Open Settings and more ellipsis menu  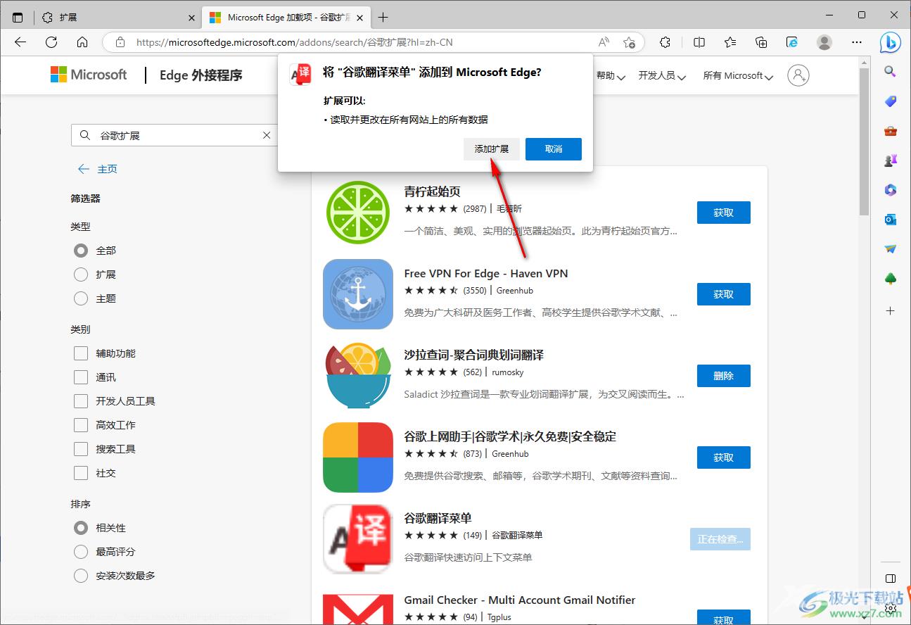click(857, 42)
